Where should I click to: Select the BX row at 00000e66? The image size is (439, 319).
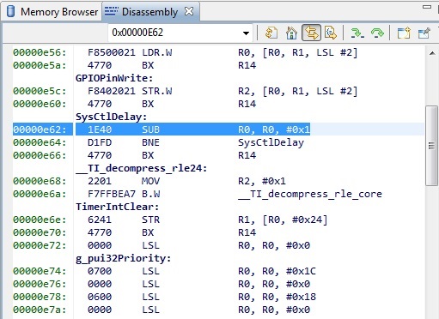(218, 155)
